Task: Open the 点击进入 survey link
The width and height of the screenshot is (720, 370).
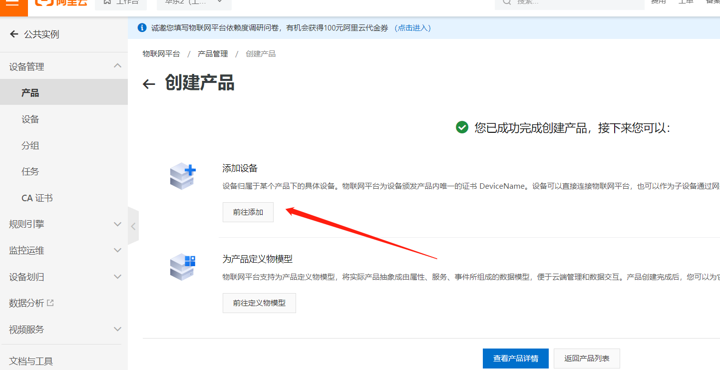Action: click(x=411, y=27)
